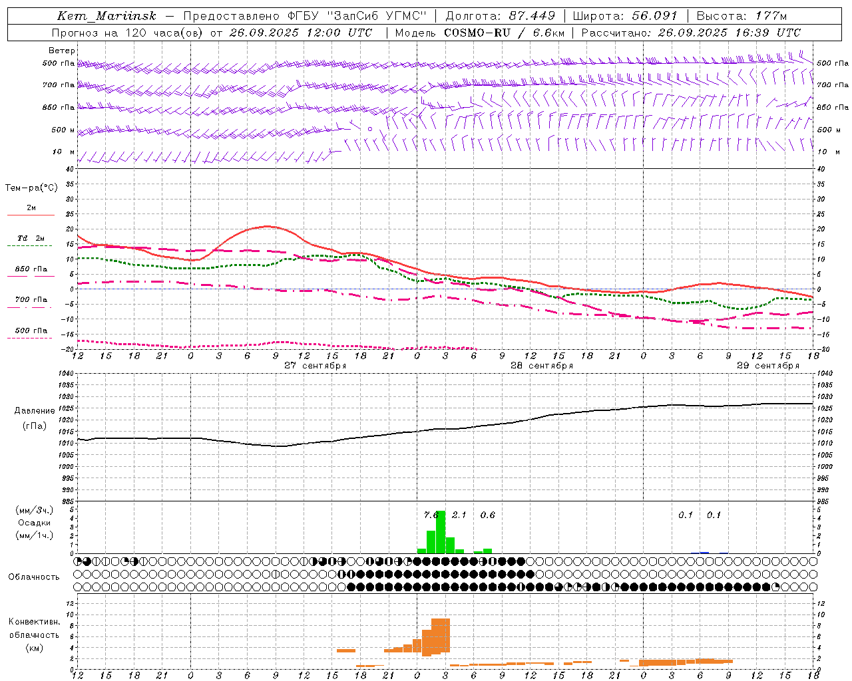Click the Kem_Mariinsk station title
The image size is (852, 681).
pyautogui.click(x=106, y=16)
